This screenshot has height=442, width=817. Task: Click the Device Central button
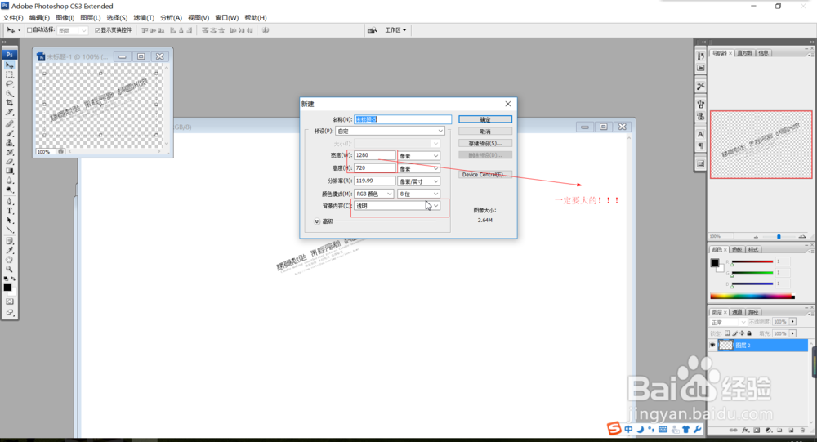point(485,175)
